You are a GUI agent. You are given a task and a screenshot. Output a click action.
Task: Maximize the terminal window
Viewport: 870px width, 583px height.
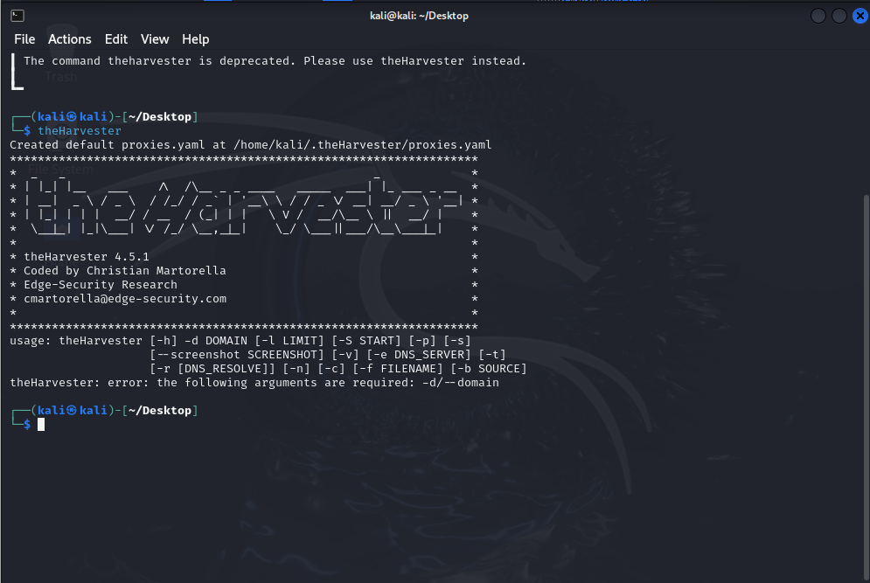839,16
